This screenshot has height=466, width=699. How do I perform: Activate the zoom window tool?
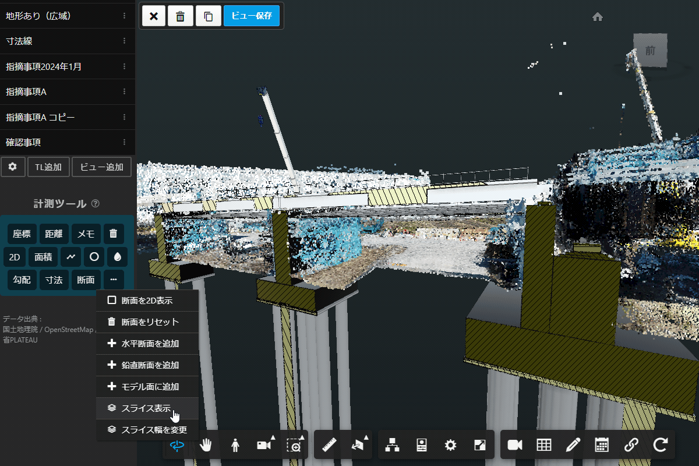[x=294, y=446]
